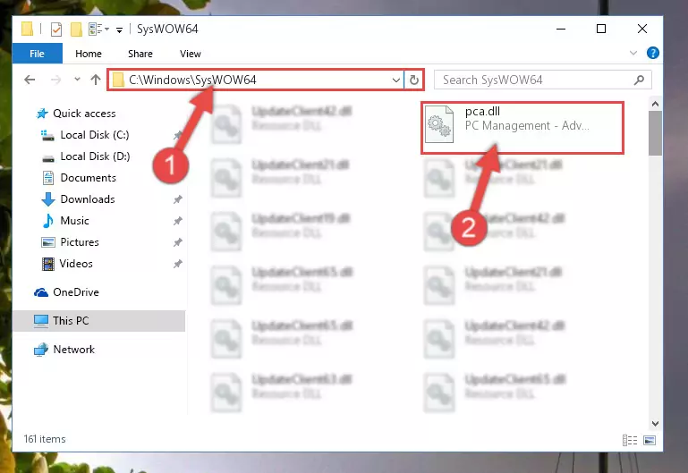This screenshot has width=688, height=473.
Task: Select This PC in navigation pane
Action: [x=98, y=321]
